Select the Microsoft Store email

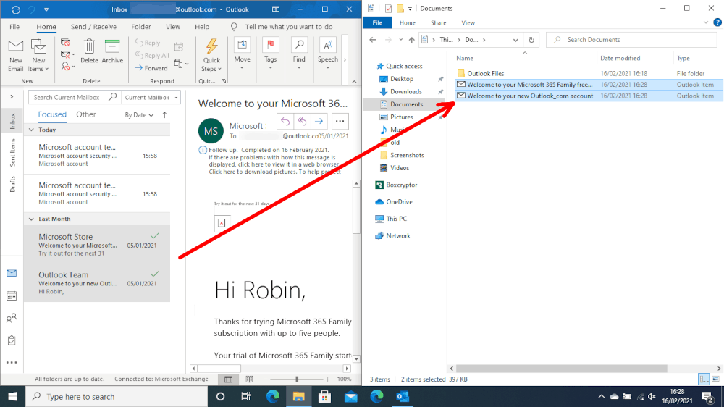coord(97,244)
